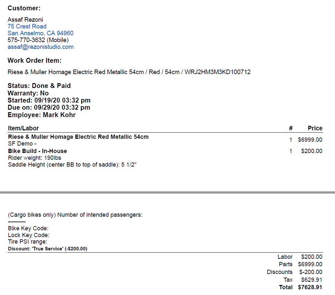The width and height of the screenshot is (335, 295).
Task: Click the Discount 'True Service' line
Action: point(48,249)
